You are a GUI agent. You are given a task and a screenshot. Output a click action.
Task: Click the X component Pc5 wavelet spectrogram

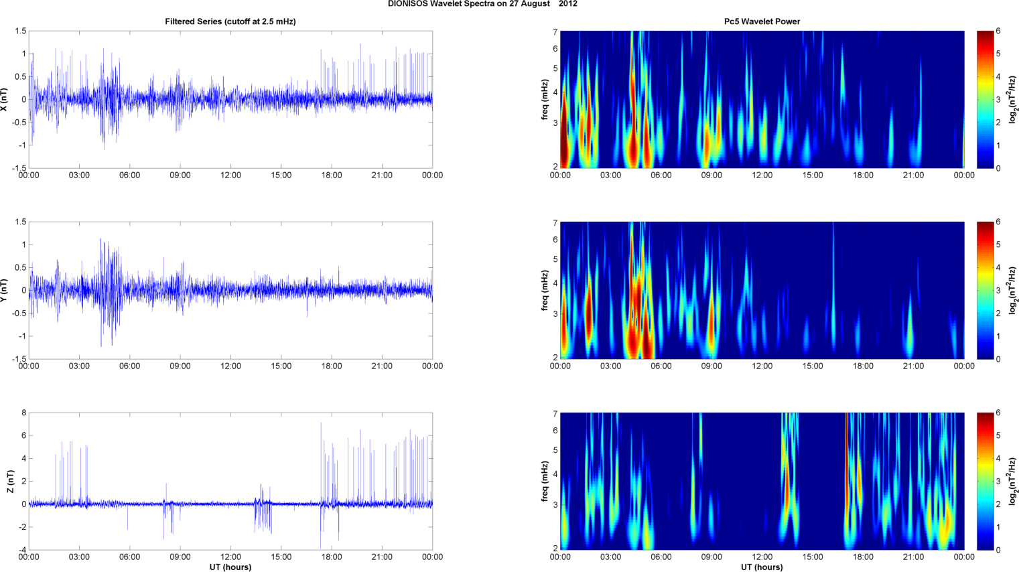pos(762,100)
